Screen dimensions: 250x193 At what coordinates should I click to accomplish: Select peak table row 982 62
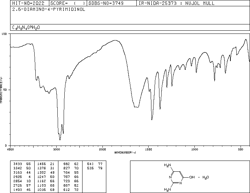click(71, 164)
